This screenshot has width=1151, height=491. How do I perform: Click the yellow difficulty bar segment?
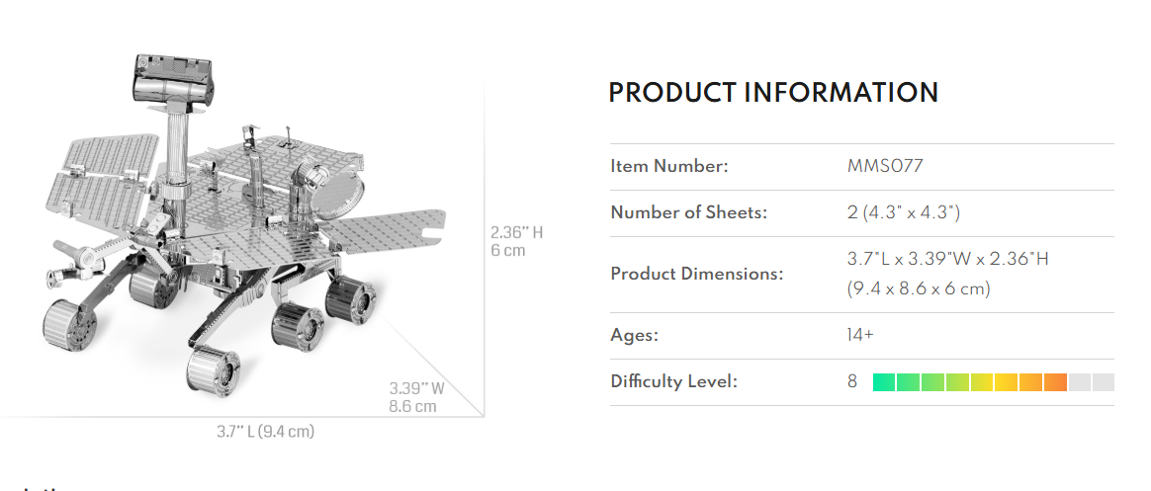(x=1007, y=382)
